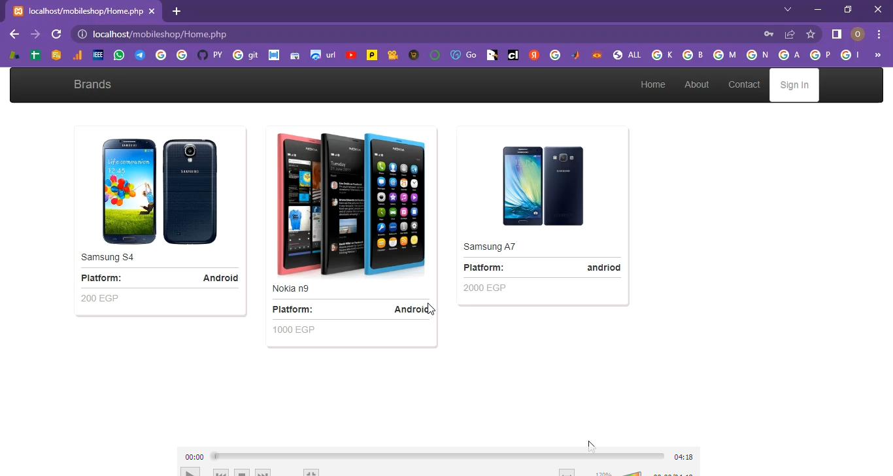
Task: Open the Contact nav link
Action: point(744,84)
